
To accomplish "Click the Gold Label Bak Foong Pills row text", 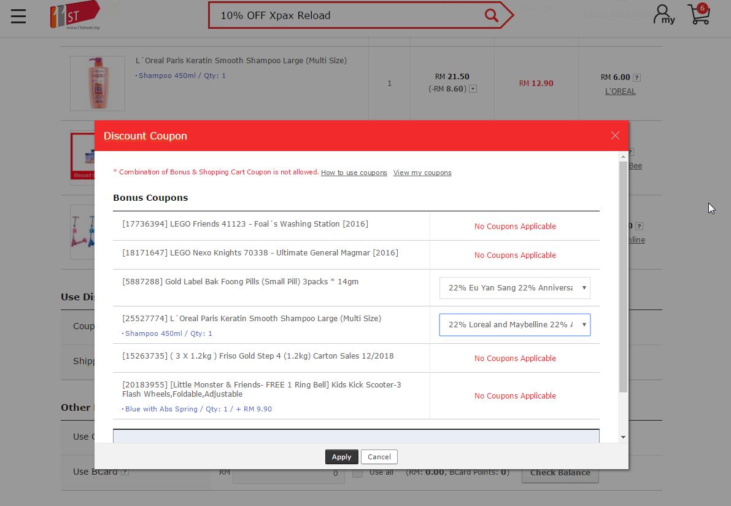I will (241, 282).
